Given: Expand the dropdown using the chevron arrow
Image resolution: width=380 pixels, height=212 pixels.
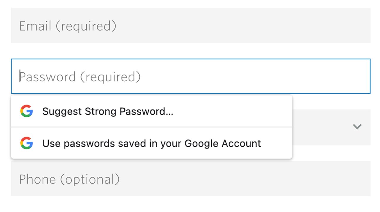Looking at the screenshot, I should tap(357, 127).
